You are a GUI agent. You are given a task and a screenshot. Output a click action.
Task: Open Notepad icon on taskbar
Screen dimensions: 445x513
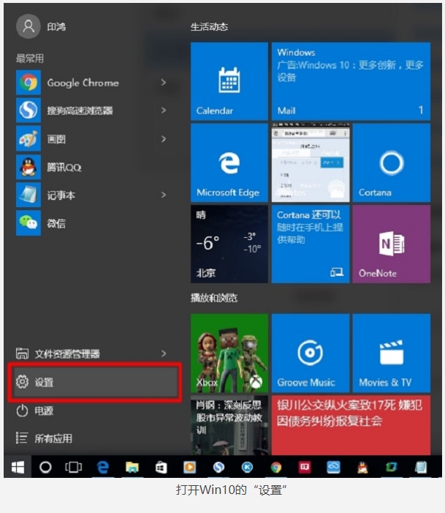click(420, 467)
